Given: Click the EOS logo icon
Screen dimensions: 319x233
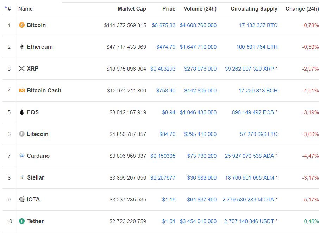Looking at the screenshot, I should point(22,112).
